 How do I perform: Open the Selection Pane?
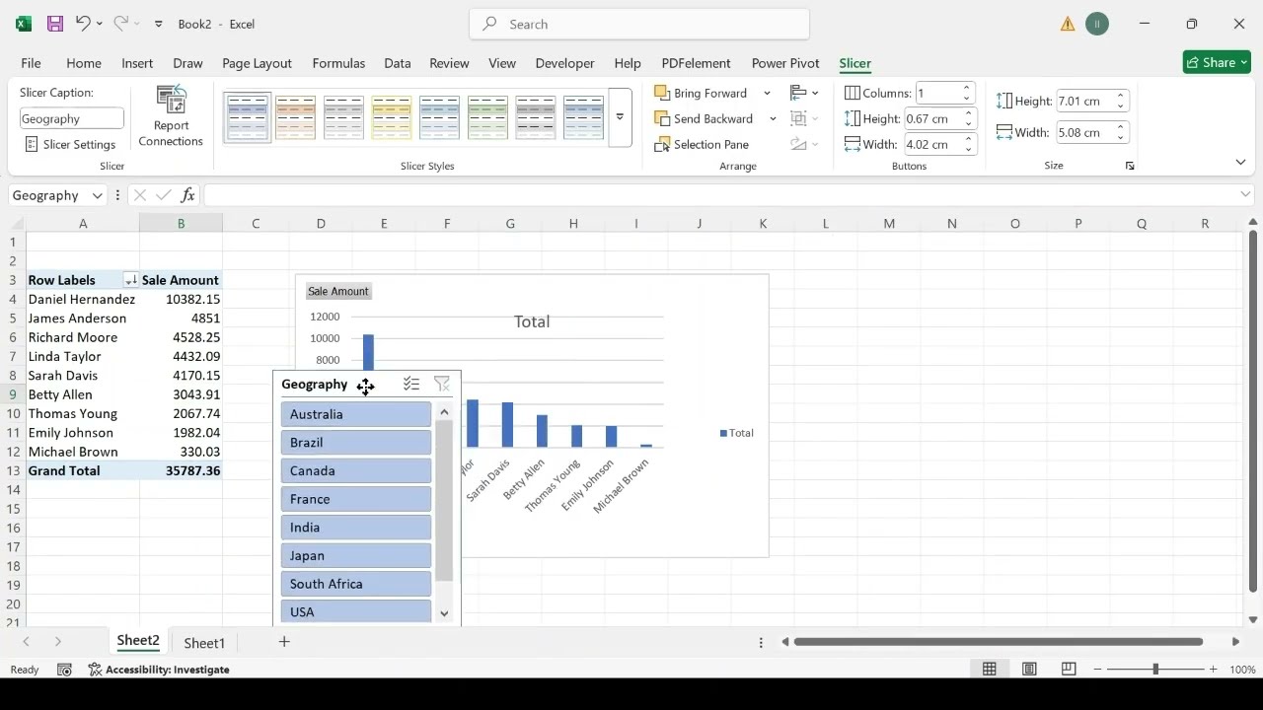[x=702, y=144]
